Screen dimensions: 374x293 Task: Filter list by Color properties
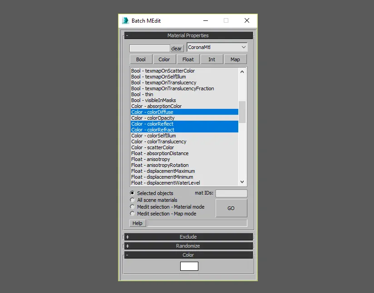164,59
